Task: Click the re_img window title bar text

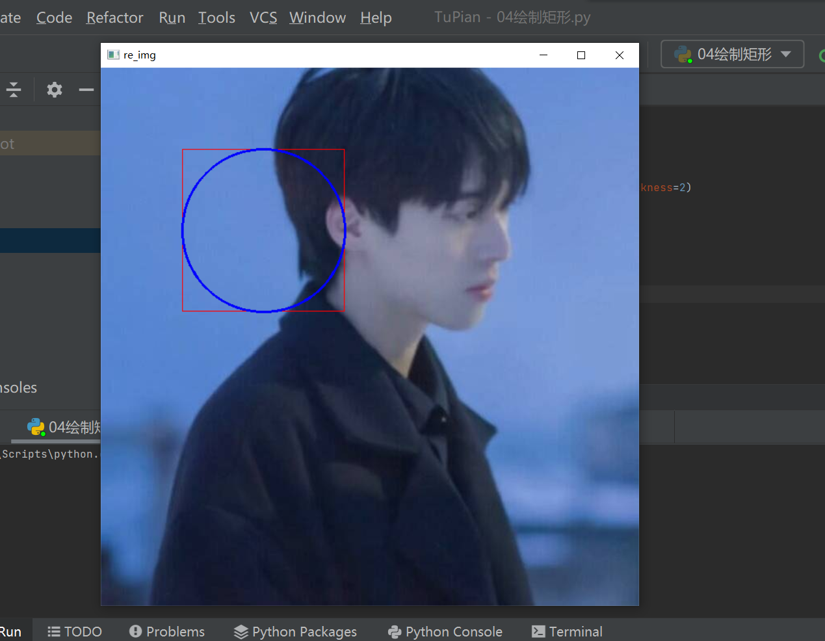Action: pos(140,55)
